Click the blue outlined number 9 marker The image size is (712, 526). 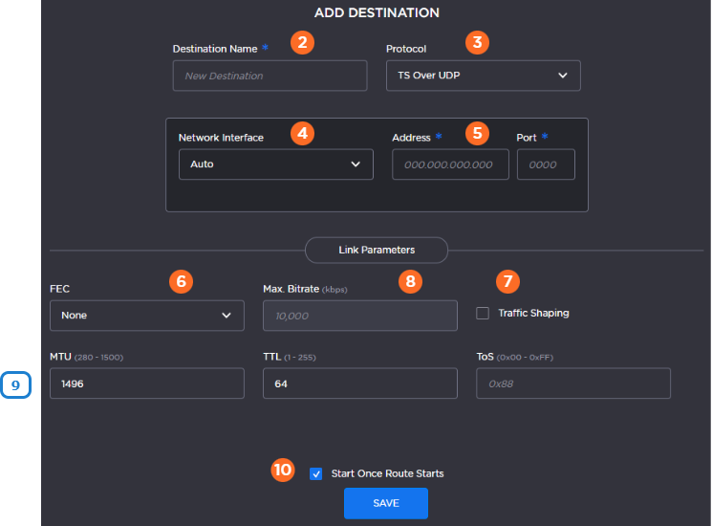(16, 384)
